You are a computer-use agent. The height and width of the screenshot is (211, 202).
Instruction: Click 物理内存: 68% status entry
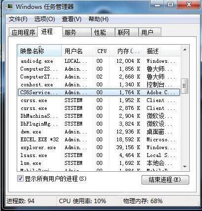click(143, 201)
